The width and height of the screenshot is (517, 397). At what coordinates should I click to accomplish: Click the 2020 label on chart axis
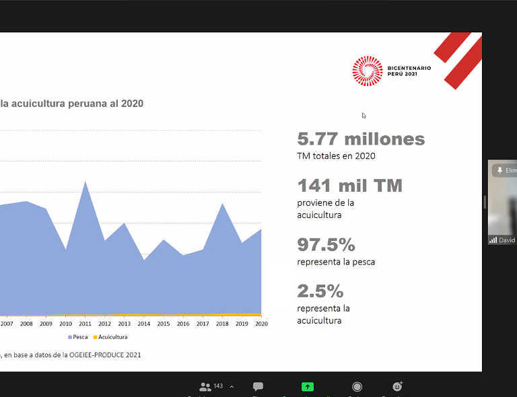pyautogui.click(x=261, y=324)
